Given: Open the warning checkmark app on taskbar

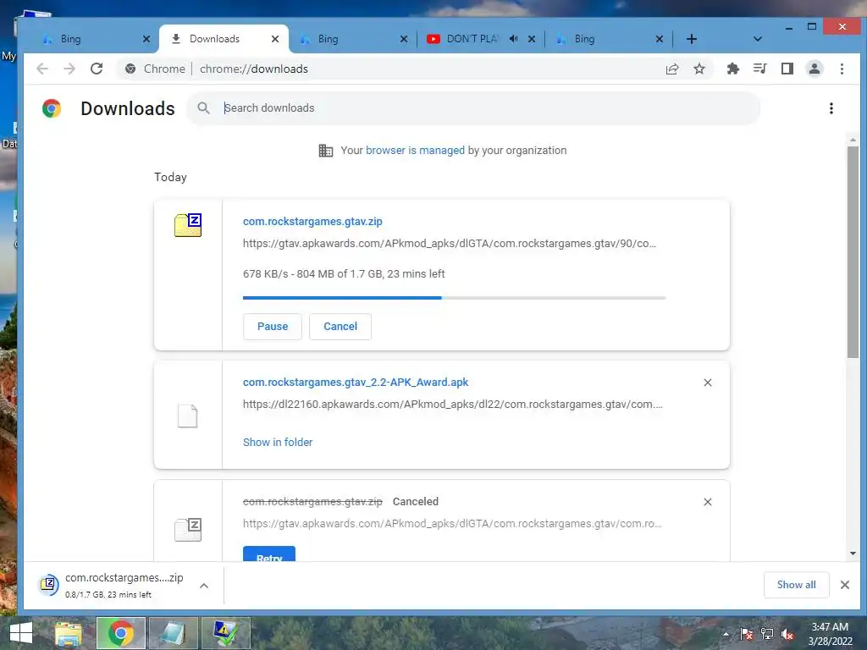Looking at the screenshot, I should pyautogui.click(x=226, y=633).
